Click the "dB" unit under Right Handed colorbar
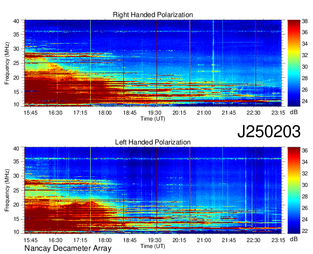This screenshot has height=254, width=313. point(294,112)
